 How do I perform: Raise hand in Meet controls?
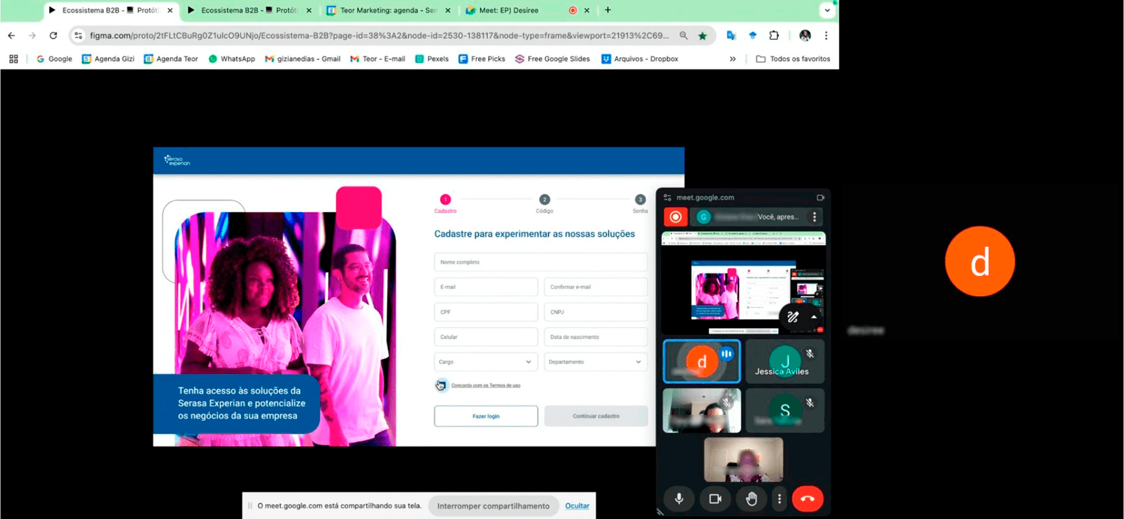pos(751,499)
